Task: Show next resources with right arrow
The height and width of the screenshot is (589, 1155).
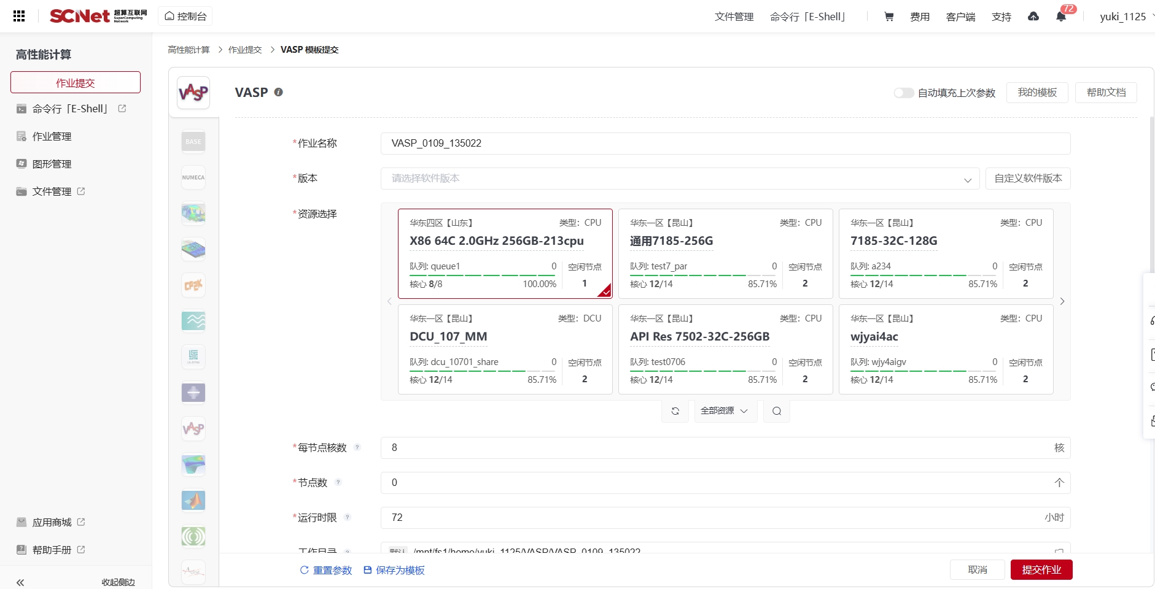Action: [x=1062, y=301]
